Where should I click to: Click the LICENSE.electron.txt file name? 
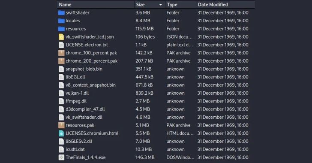(x=87, y=45)
